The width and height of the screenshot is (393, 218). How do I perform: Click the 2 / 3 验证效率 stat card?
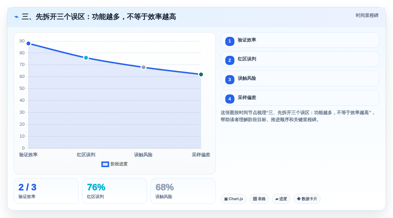point(46,191)
